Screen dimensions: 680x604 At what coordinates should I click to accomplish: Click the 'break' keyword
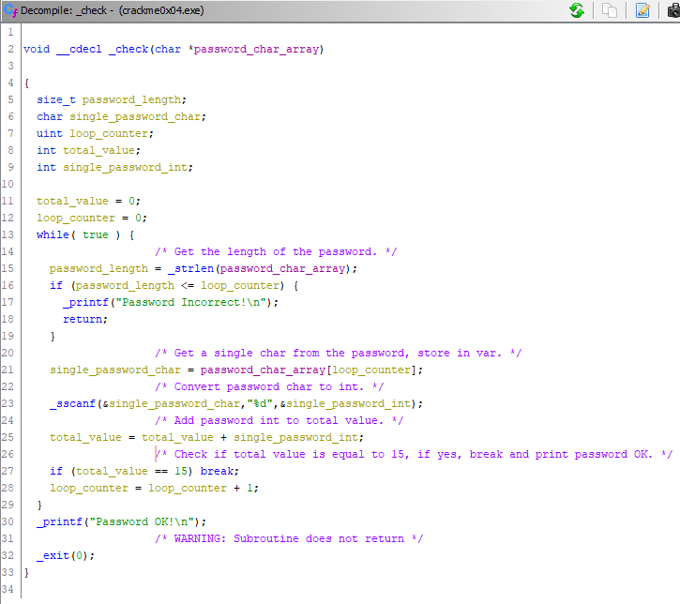coord(217,472)
